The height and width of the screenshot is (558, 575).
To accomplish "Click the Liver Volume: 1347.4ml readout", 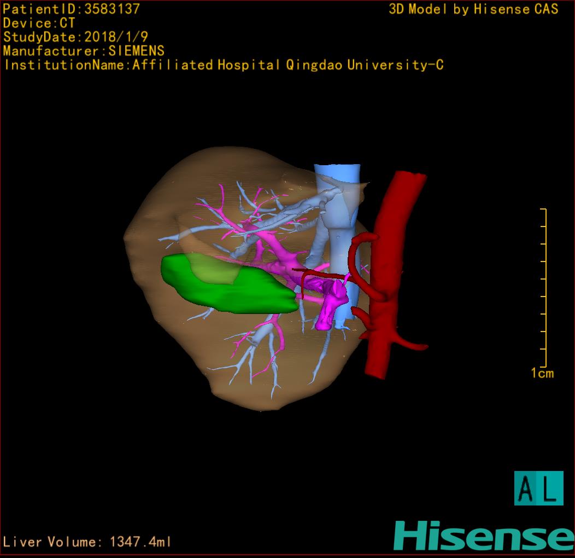I will [87, 542].
